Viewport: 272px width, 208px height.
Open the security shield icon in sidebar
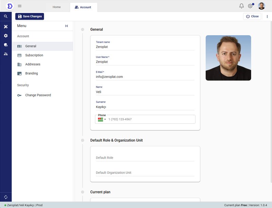6,45
